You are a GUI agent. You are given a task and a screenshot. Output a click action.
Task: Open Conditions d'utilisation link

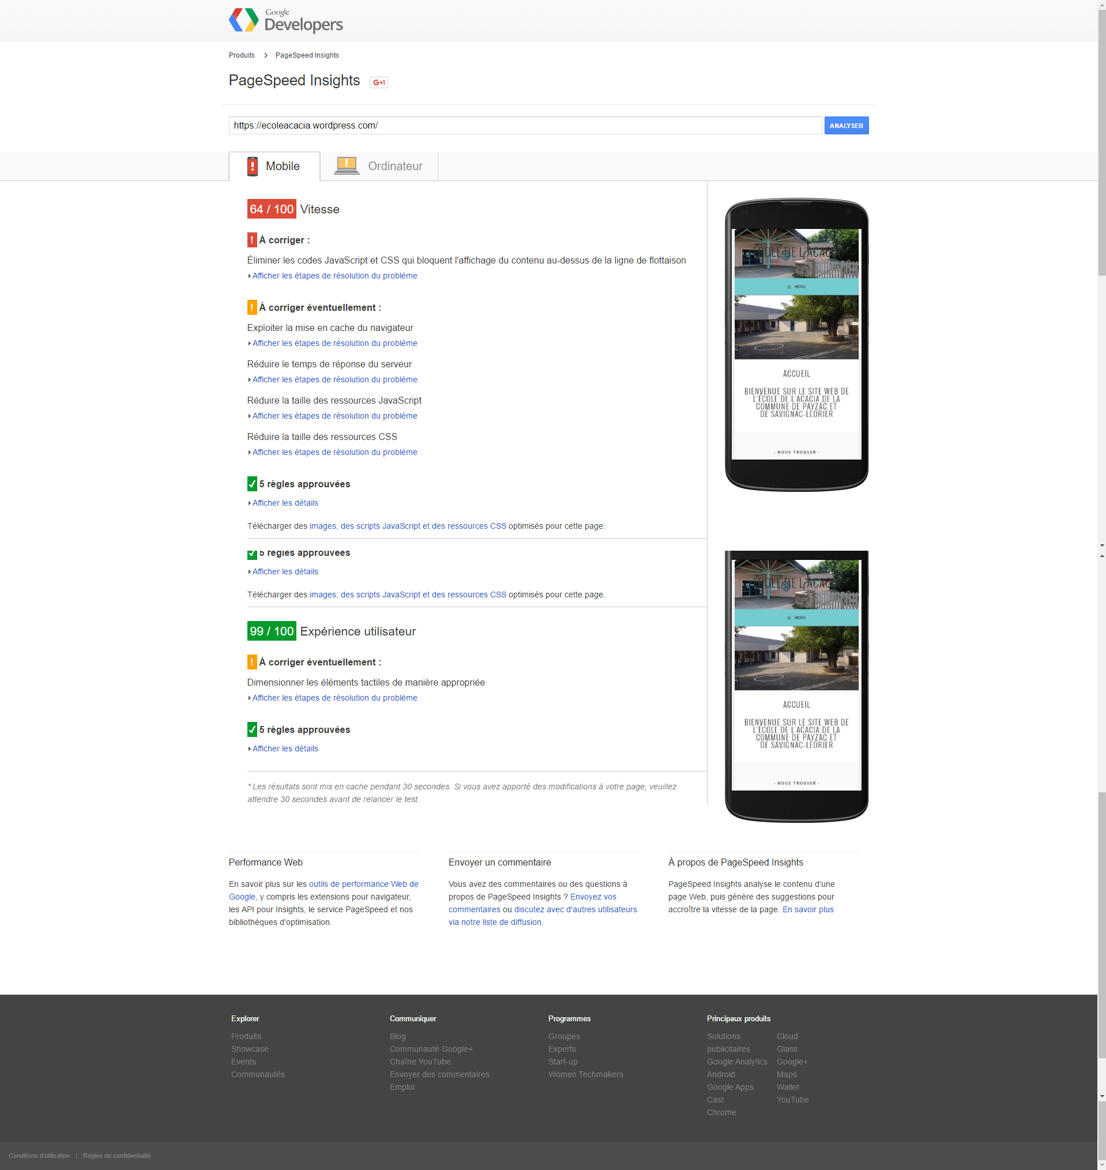[x=39, y=1156]
